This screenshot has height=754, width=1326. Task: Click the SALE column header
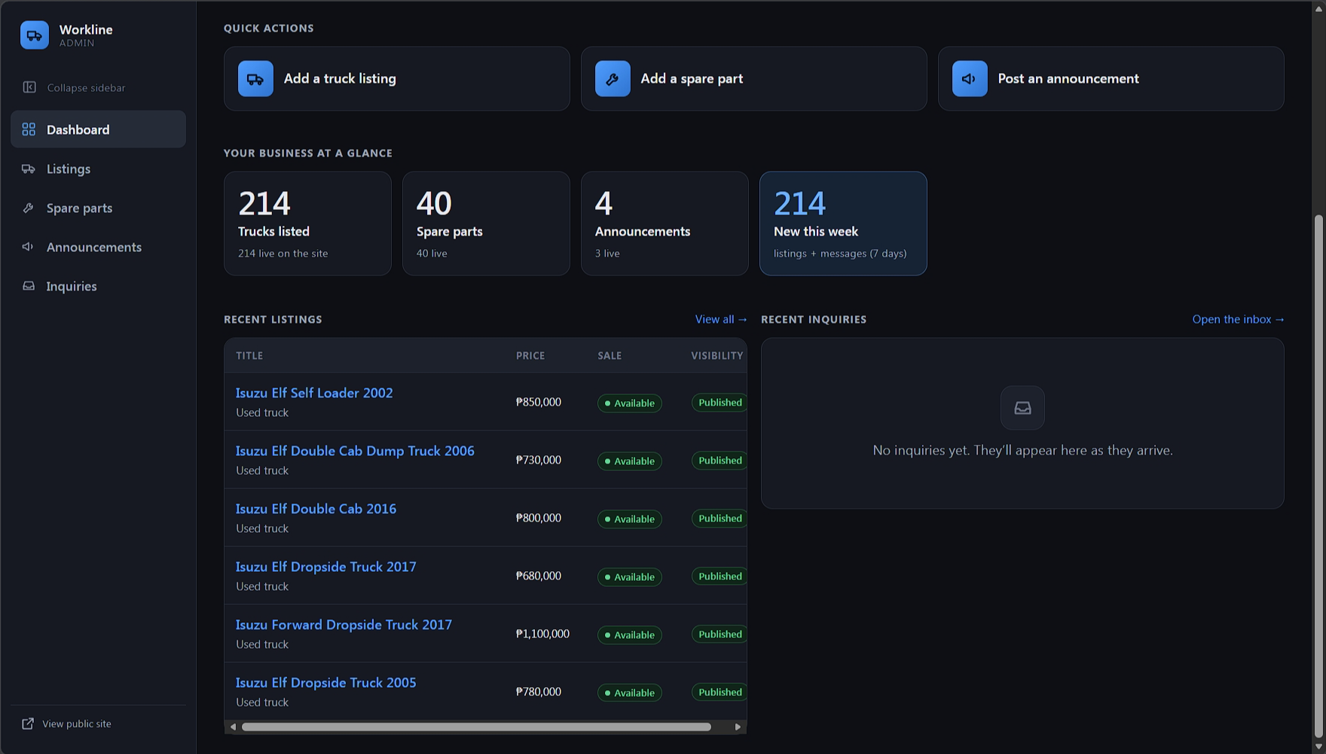pyautogui.click(x=610, y=356)
